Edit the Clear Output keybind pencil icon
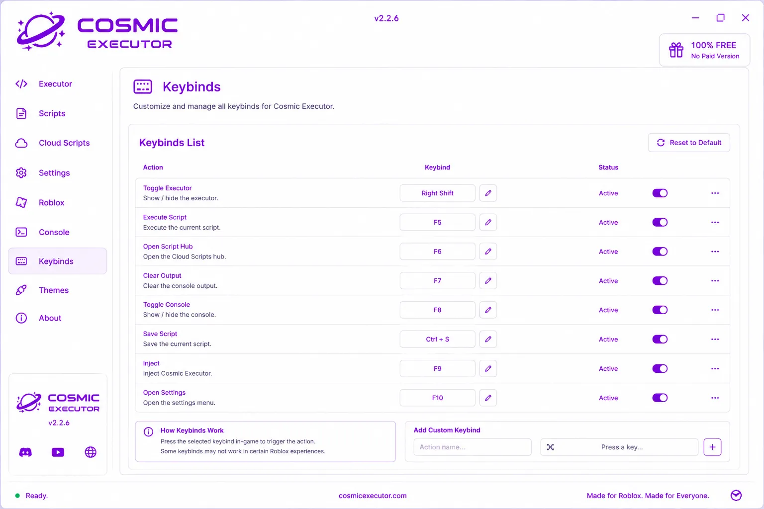This screenshot has height=509, width=764. pyautogui.click(x=488, y=281)
